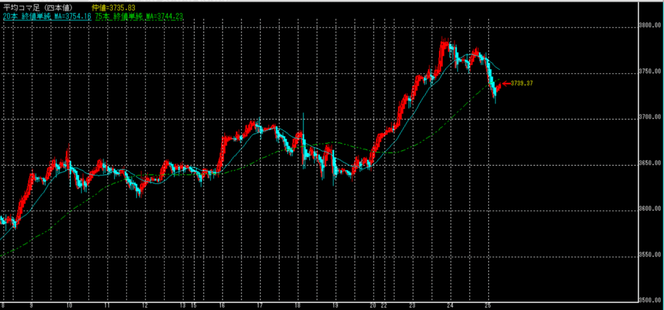This screenshot has width=664, height=310.
Task: Select date 25 on the time axis
Action: (x=490, y=305)
